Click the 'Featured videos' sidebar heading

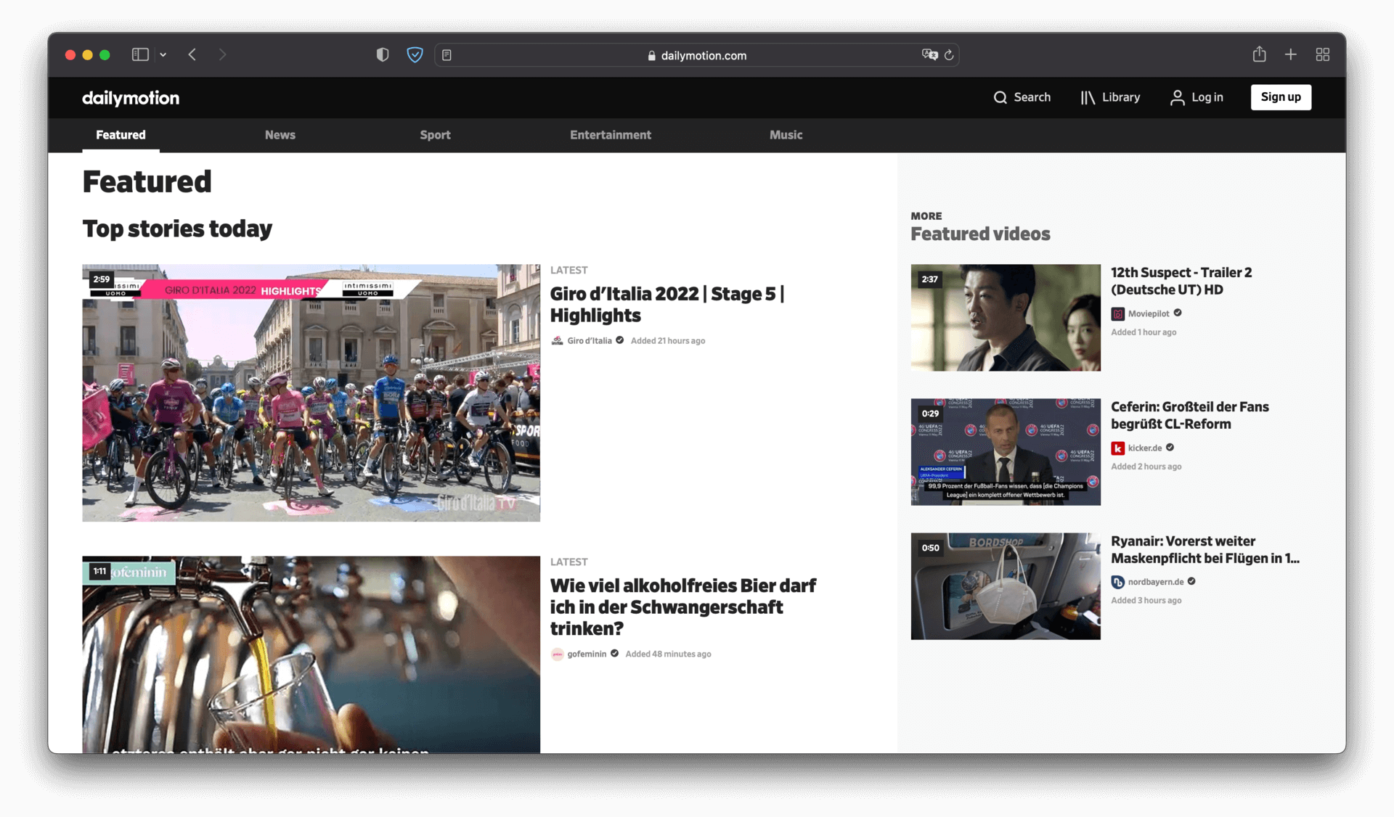pos(980,234)
